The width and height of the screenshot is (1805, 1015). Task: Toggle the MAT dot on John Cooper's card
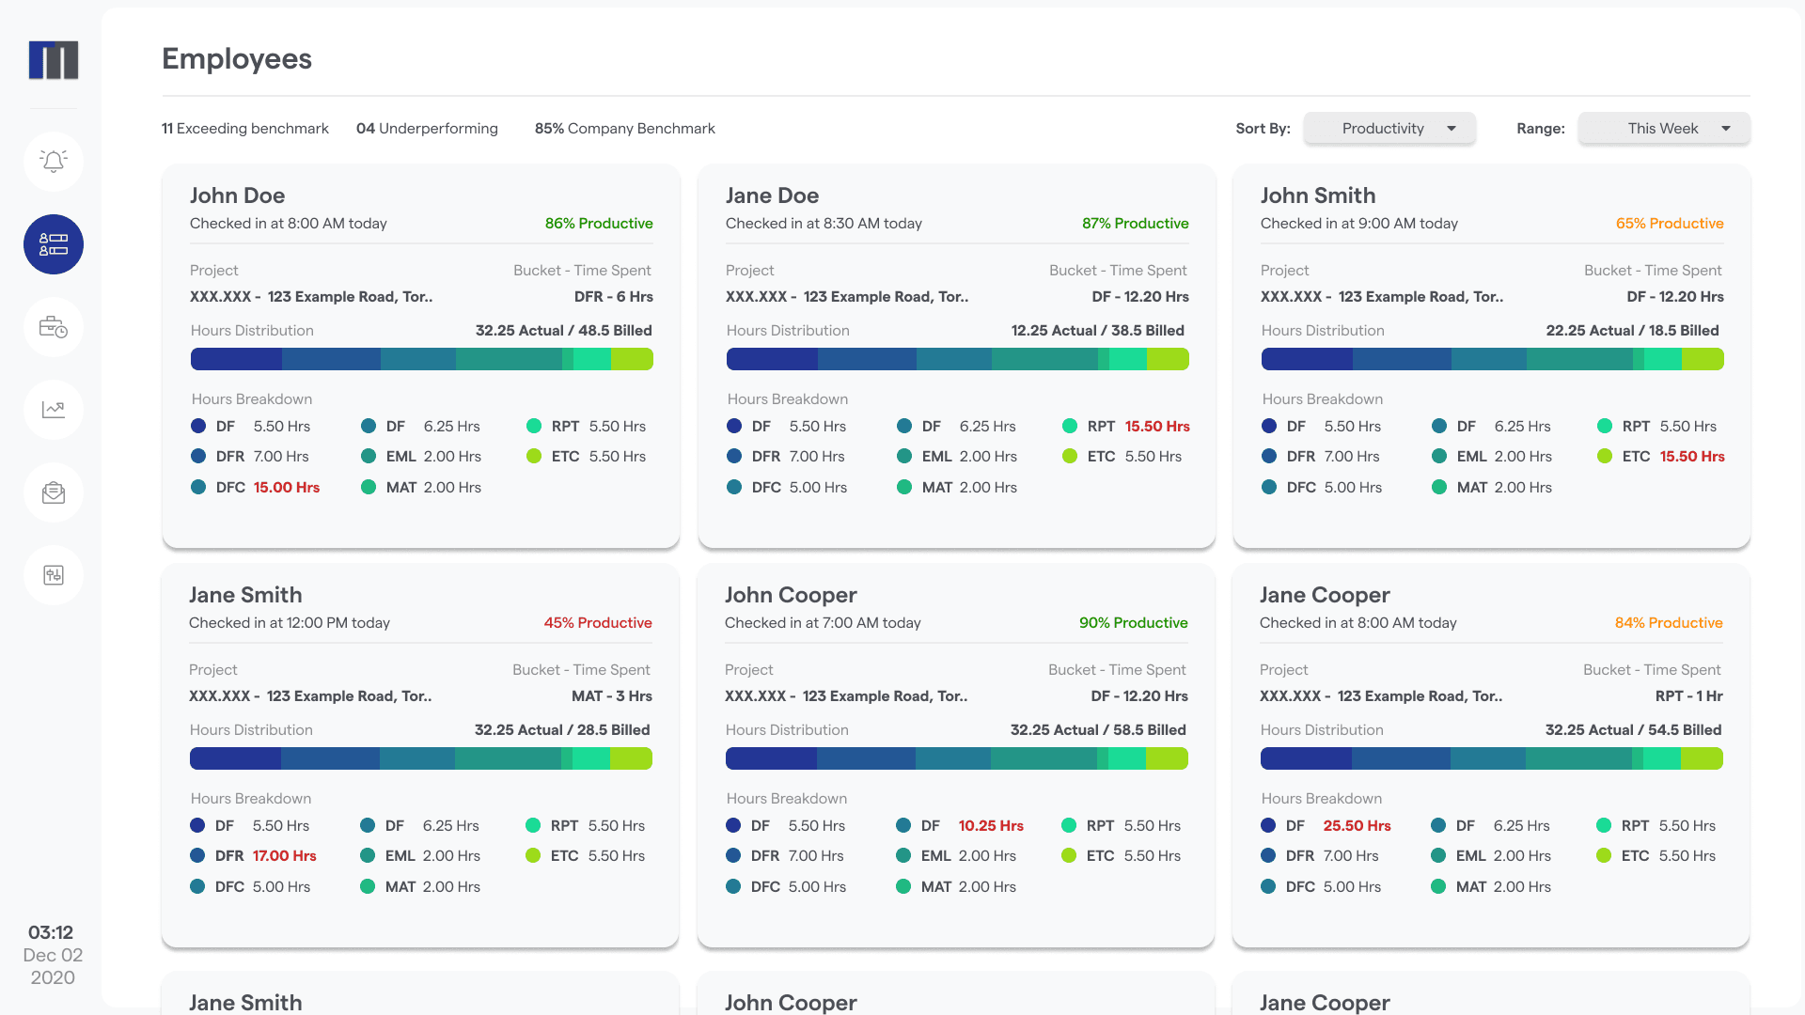pyautogui.click(x=903, y=886)
